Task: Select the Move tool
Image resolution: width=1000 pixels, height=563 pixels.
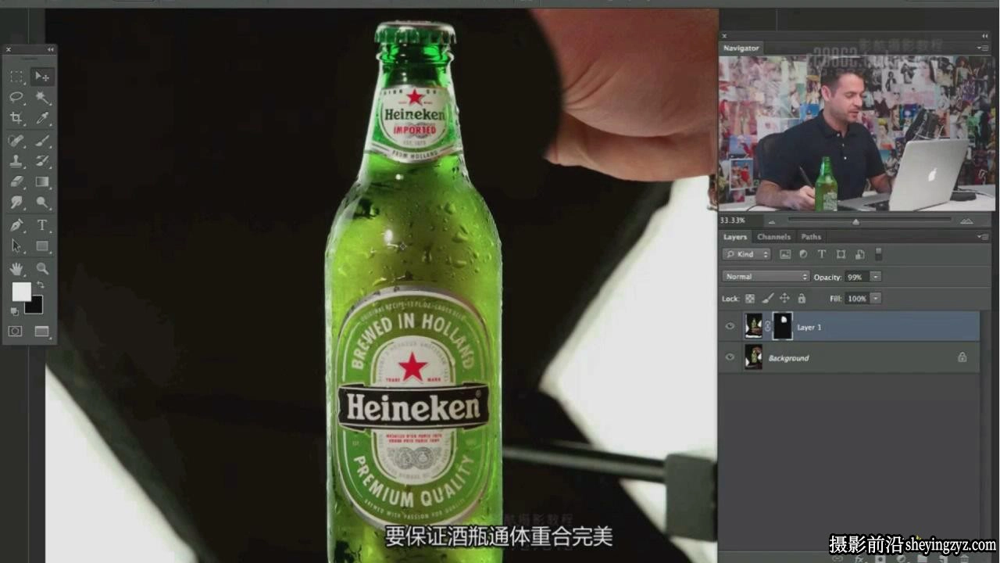Action: (42, 77)
